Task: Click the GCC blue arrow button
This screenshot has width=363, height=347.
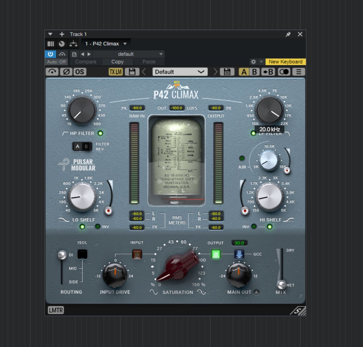Action: pyautogui.click(x=239, y=254)
